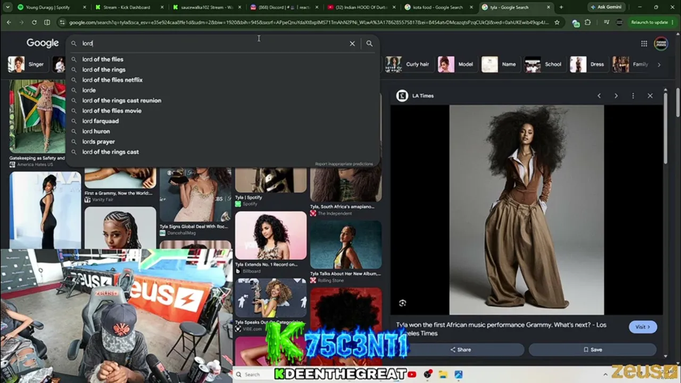This screenshot has height=383, width=681.
Task: Switch to the saucewalka102 Stream tab
Action: (206, 7)
